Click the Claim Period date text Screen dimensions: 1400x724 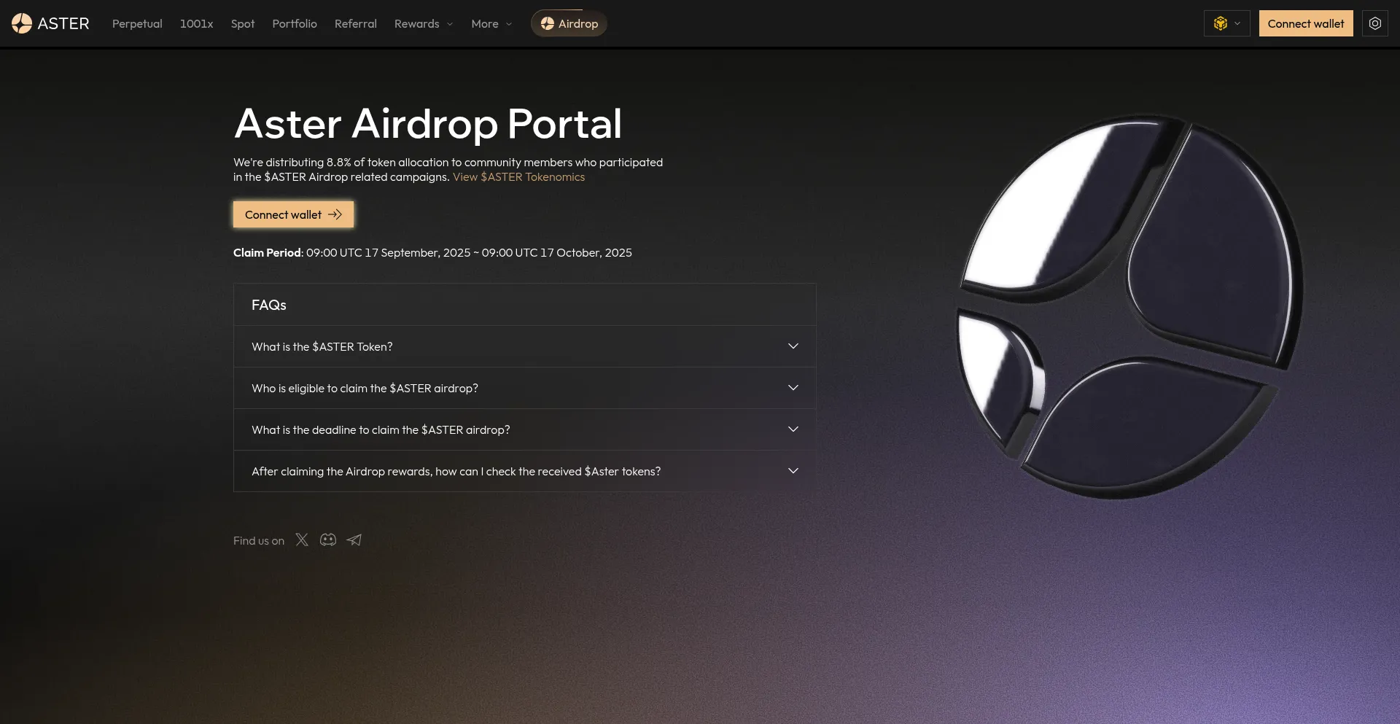coord(432,252)
